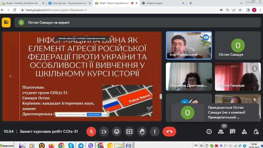This screenshot has height=148, width=263.
Task: Unmute the microphone in the call bar
Action: click(91, 132)
